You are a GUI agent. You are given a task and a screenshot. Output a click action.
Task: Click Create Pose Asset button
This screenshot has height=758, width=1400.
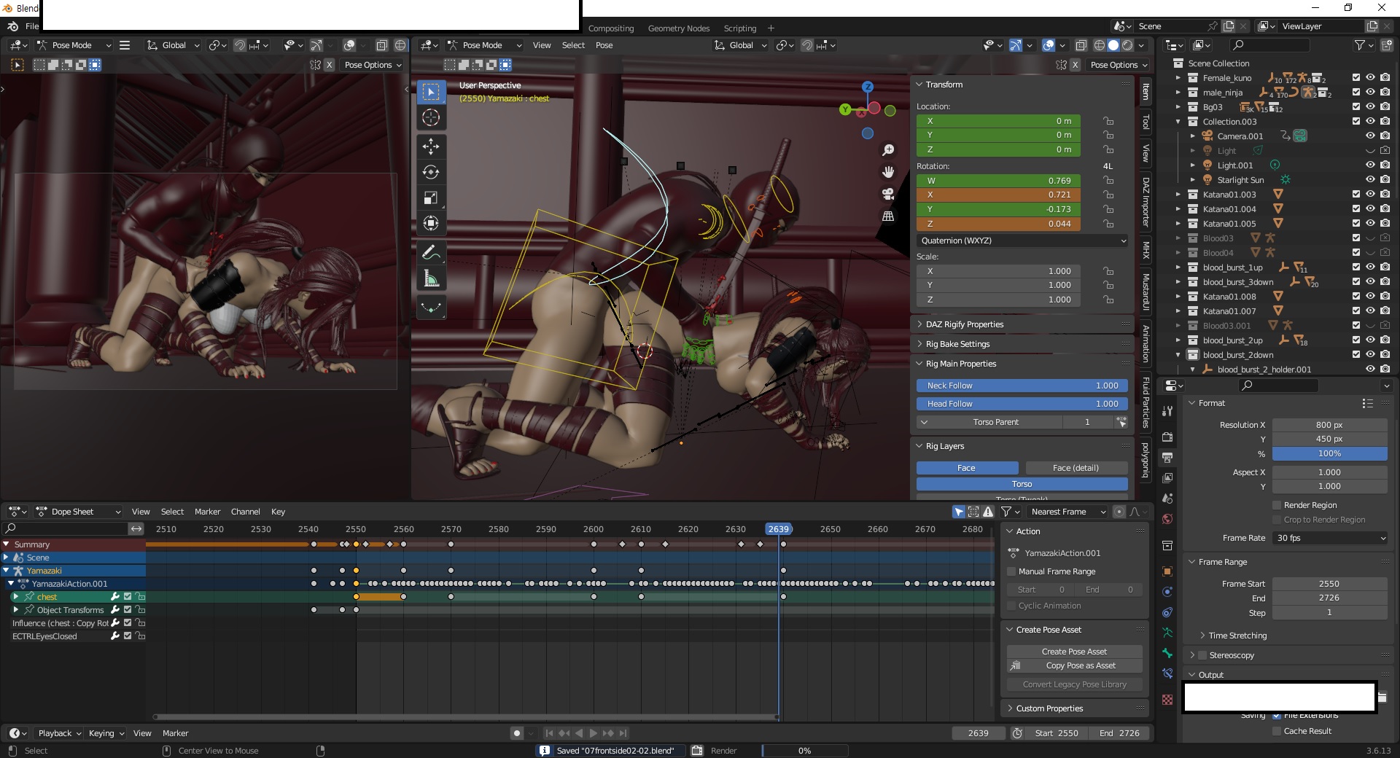[x=1074, y=652]
